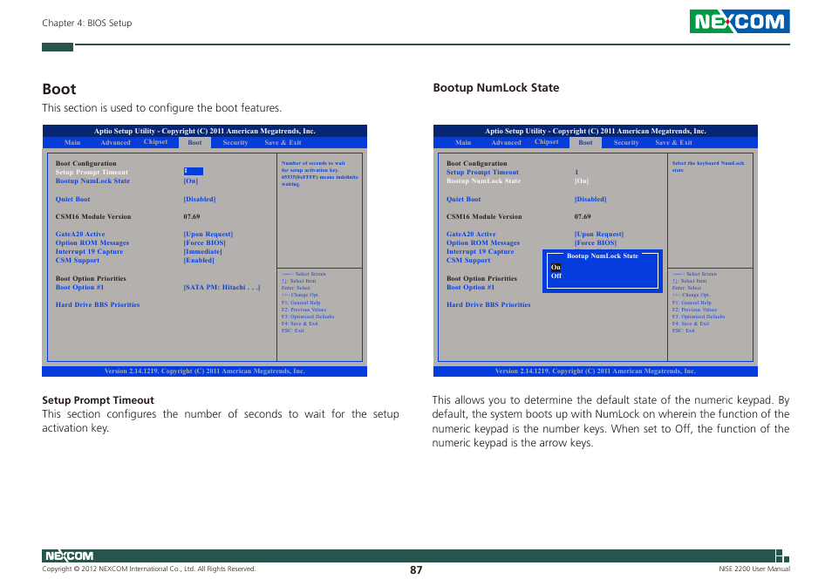Select the Boot tab in left BIOS screen

[x=194, y=143]
